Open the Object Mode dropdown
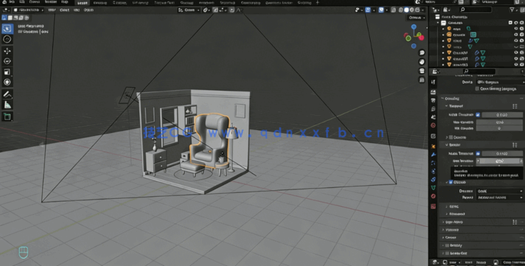The width and height of the screenshot is (525, 266). [x=29, y=10]
